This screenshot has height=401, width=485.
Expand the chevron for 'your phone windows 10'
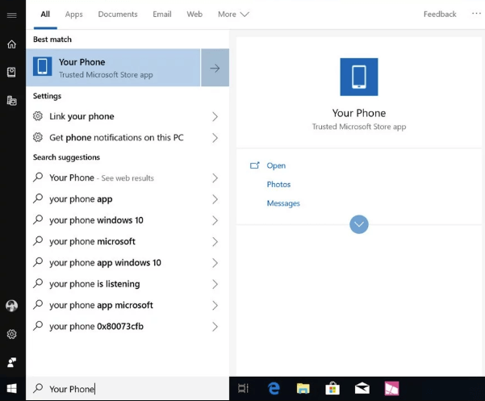215,220
